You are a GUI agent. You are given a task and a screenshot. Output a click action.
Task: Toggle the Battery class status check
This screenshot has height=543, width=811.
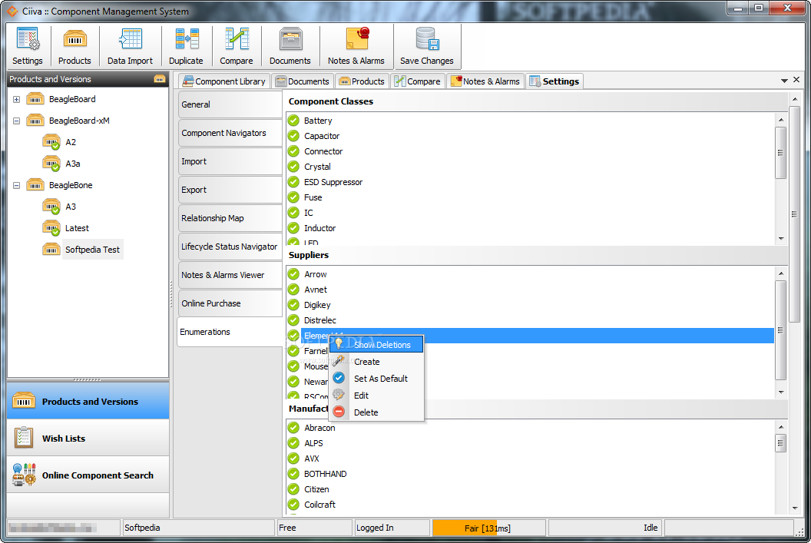click(x=294, y=121)
